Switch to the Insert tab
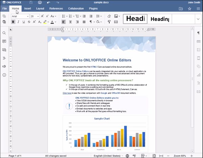Viewport: 203px width, 158px height. (x=28, y=8)
